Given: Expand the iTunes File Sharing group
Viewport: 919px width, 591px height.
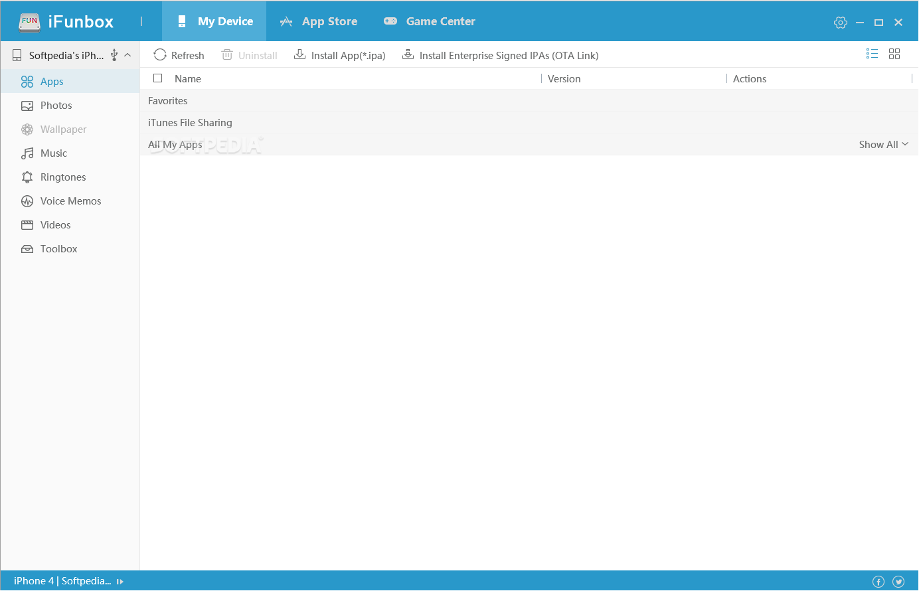Looking at the screenshot, I should tap(529, 123).
